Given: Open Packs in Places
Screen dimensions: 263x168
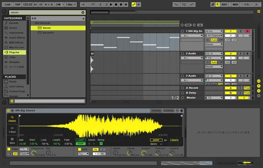Looking at the screenshot, I should (x=13, y=82).
